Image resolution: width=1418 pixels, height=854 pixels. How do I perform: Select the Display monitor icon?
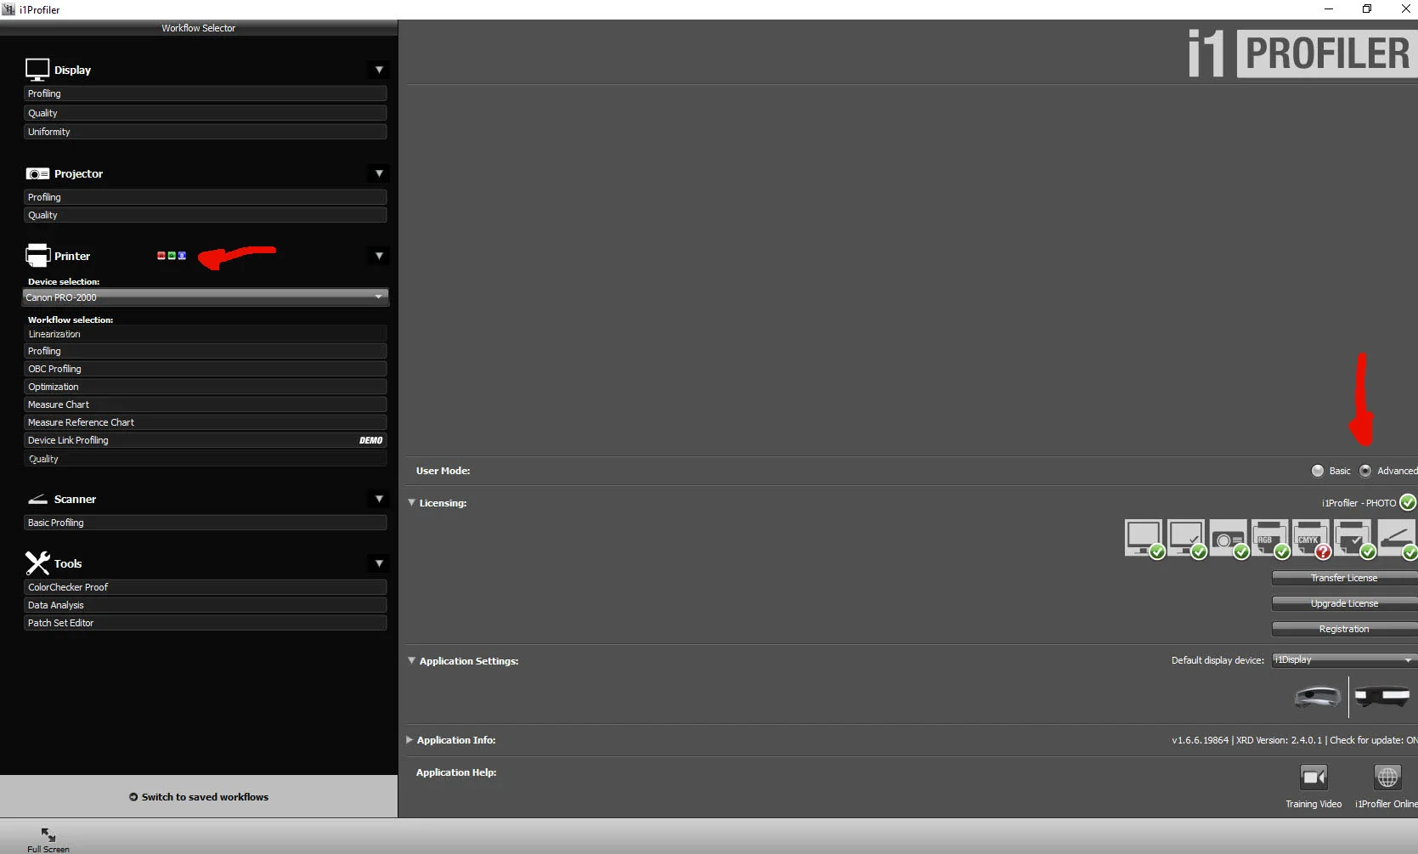[x=37, y=68]
